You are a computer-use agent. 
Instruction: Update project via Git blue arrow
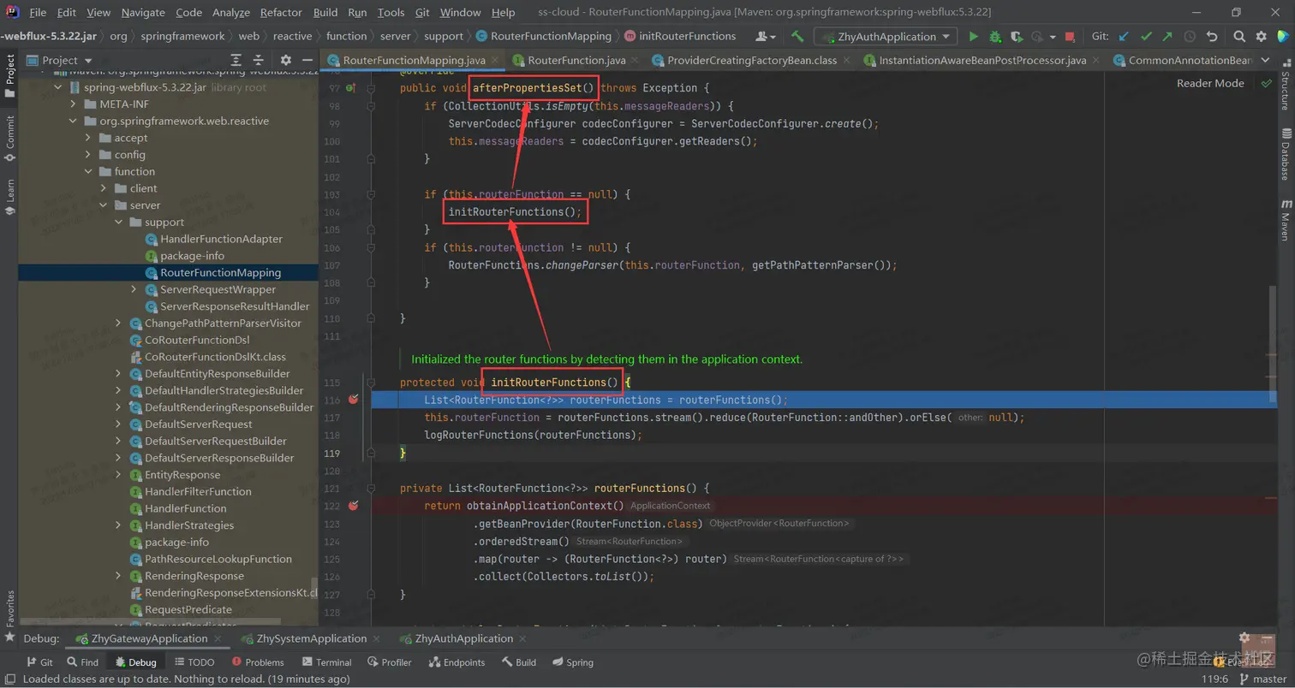click(1125, 37)
